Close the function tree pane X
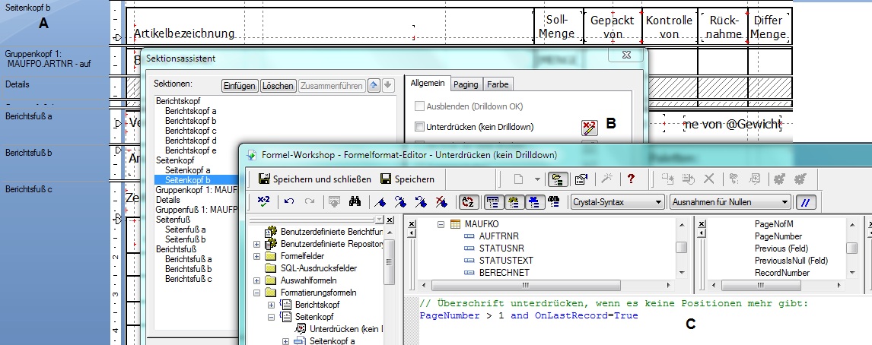 point(701,224)
